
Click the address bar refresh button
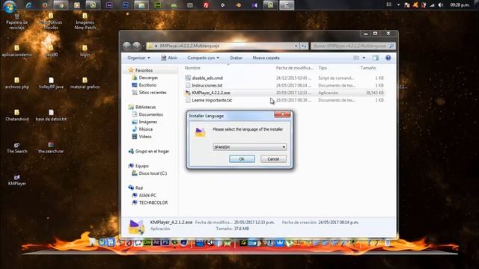click(x=304, y=46)
